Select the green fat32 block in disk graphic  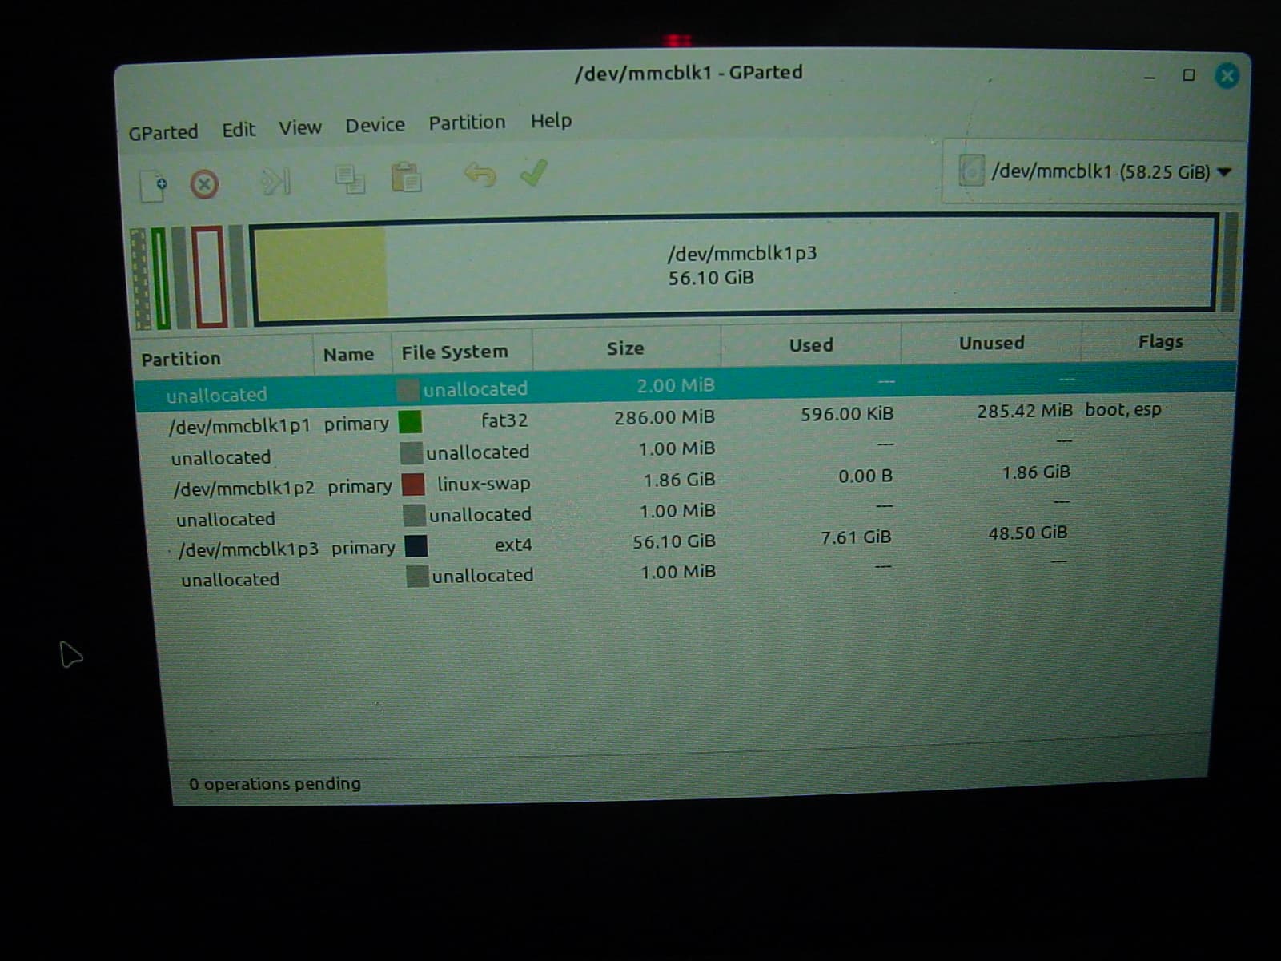[161, 278]
